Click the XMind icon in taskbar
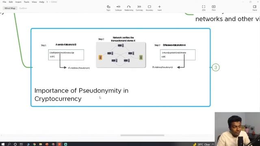The width and height of the screenshot is (260, 146). click(59, 144)
